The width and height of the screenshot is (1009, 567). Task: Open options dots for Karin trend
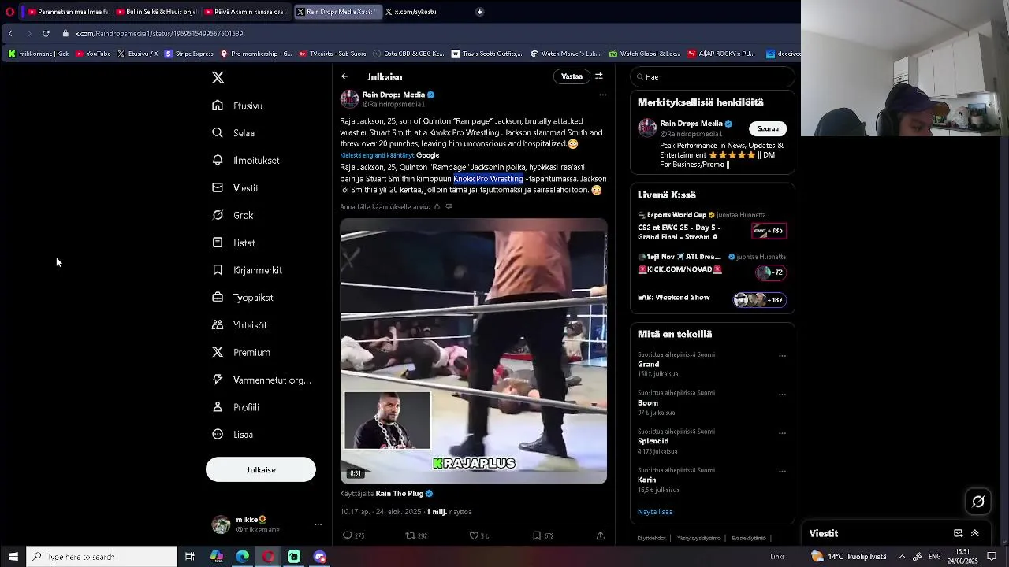point(782,472)
